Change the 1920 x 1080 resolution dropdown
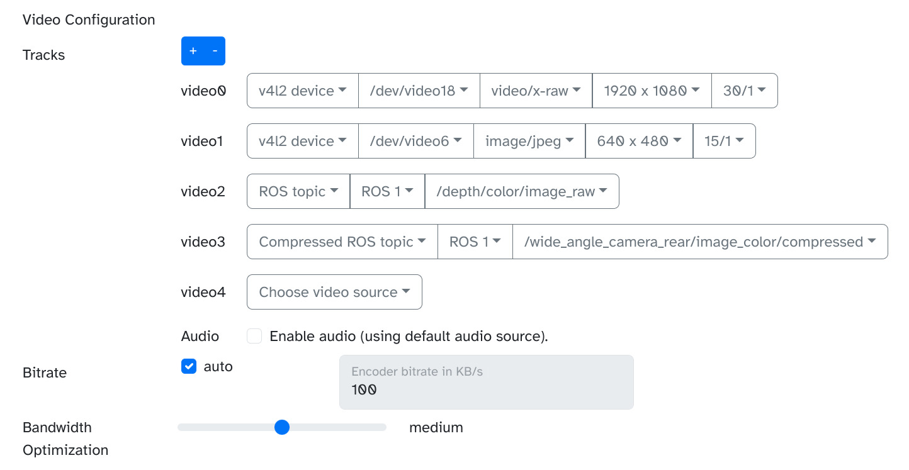Image resolution: width=909 pixels, height=470 pixels. pos(652,91)
